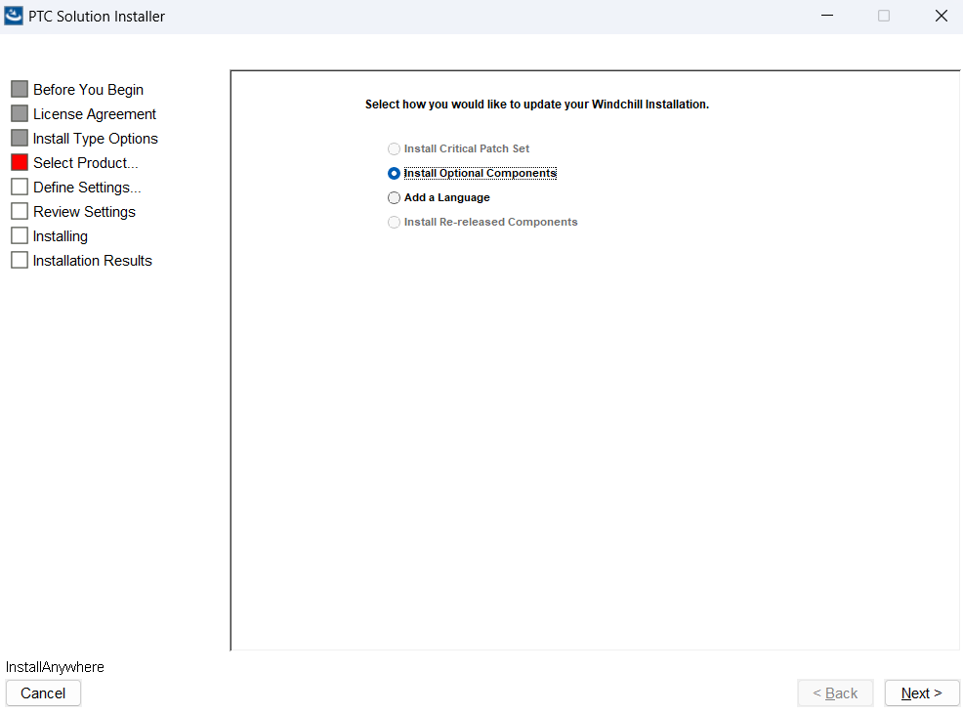This screenshot has width=963, height=713.
Task: Click the Install Type Options step marker
Action: [x=20, y=138]
